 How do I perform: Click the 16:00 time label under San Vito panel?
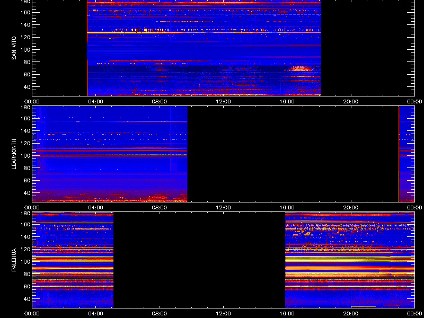coord(287,102)
